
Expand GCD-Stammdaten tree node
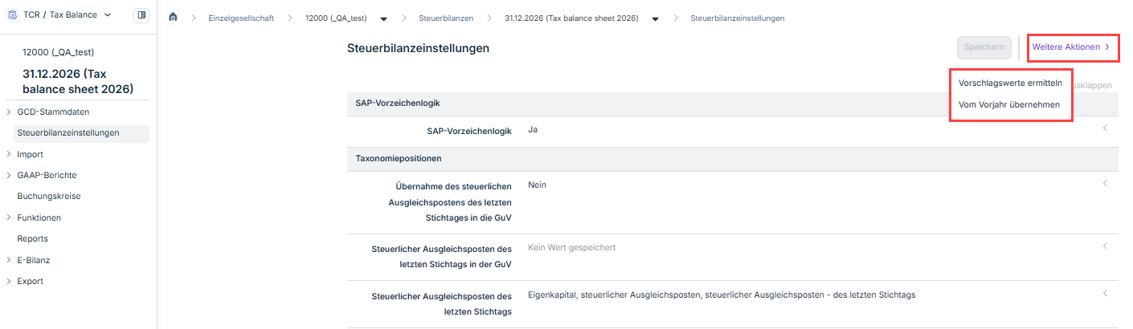tap(8, 112)
